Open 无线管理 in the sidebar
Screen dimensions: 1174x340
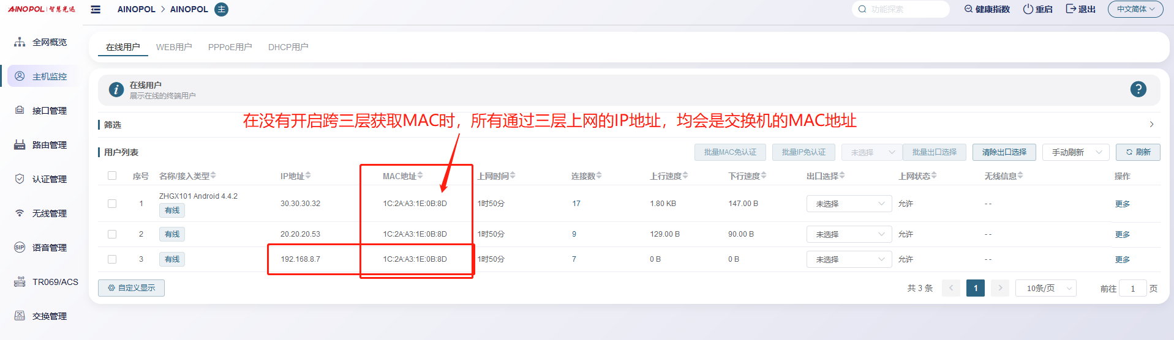tap(49, 213)
